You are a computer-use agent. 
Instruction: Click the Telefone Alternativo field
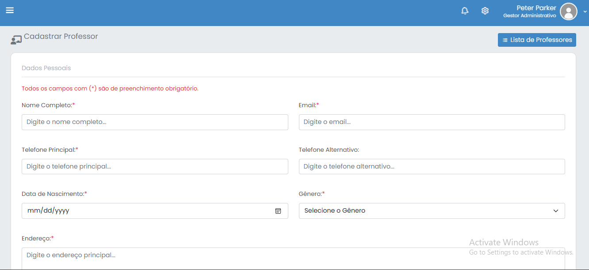pyautogui.click(x=432, y=167)
